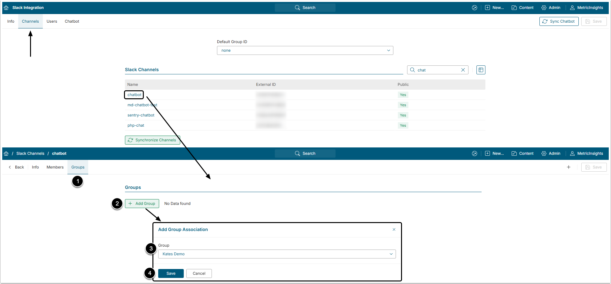Sort by the Name column header

coord(133,85)
